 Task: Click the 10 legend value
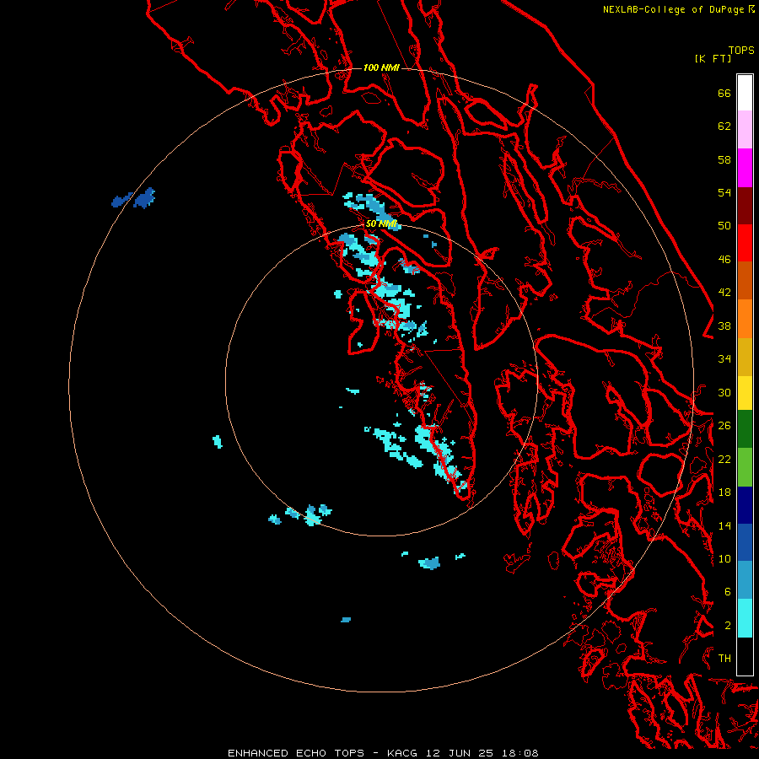coord(724,558)
